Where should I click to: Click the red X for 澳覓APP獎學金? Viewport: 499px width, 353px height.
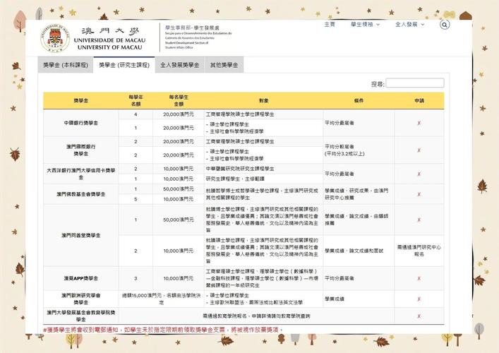(x=419, y=278)
